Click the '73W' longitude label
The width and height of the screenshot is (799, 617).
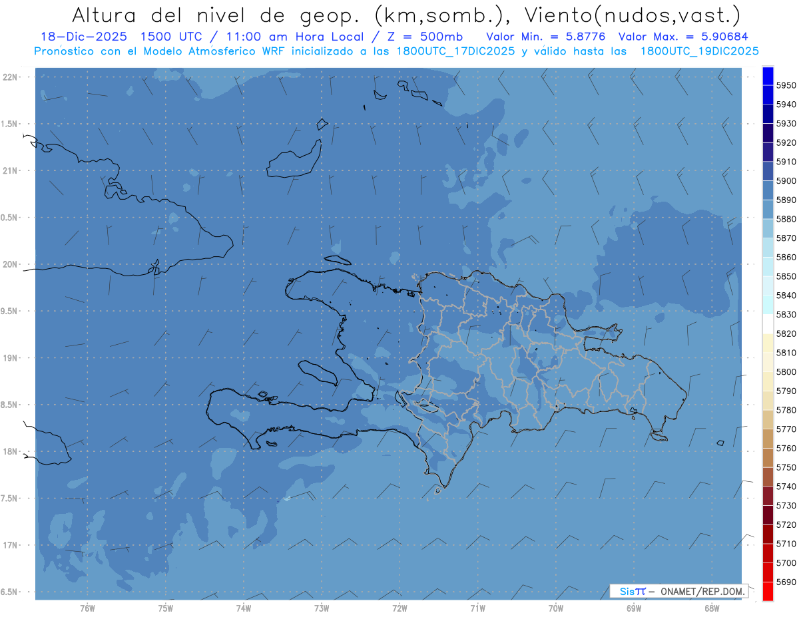pos(322,608)
